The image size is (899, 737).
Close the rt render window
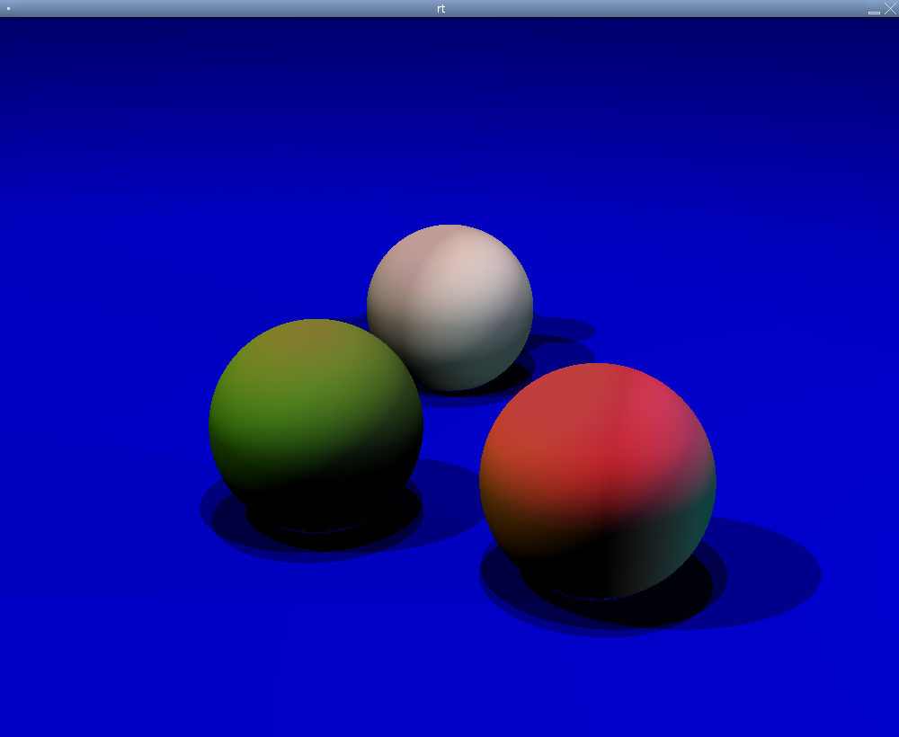tap(889, 8)
